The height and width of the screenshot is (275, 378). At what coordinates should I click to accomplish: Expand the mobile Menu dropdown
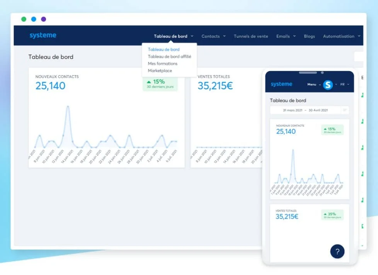(314, 84)
